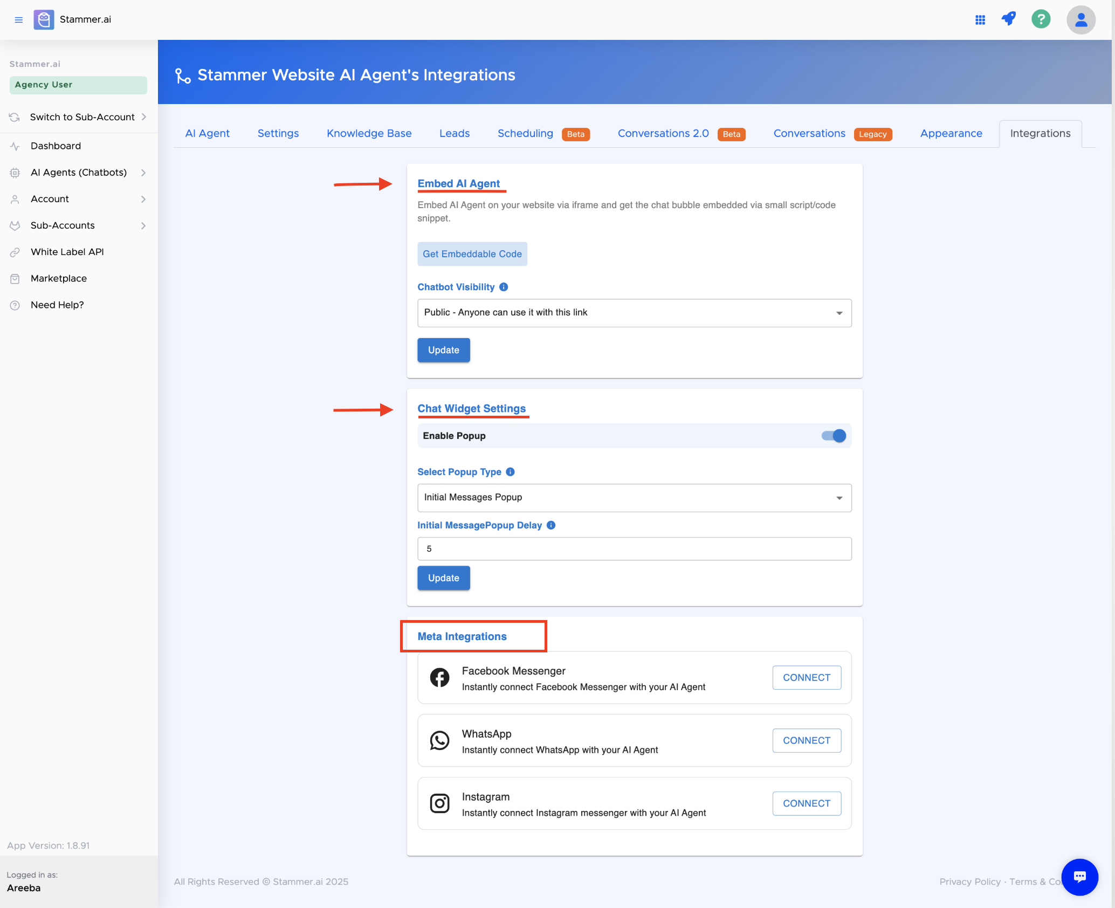The image size is (1115, 908).
Task: Click the hamburger menu icon
Action: click(x=18, y=20)
